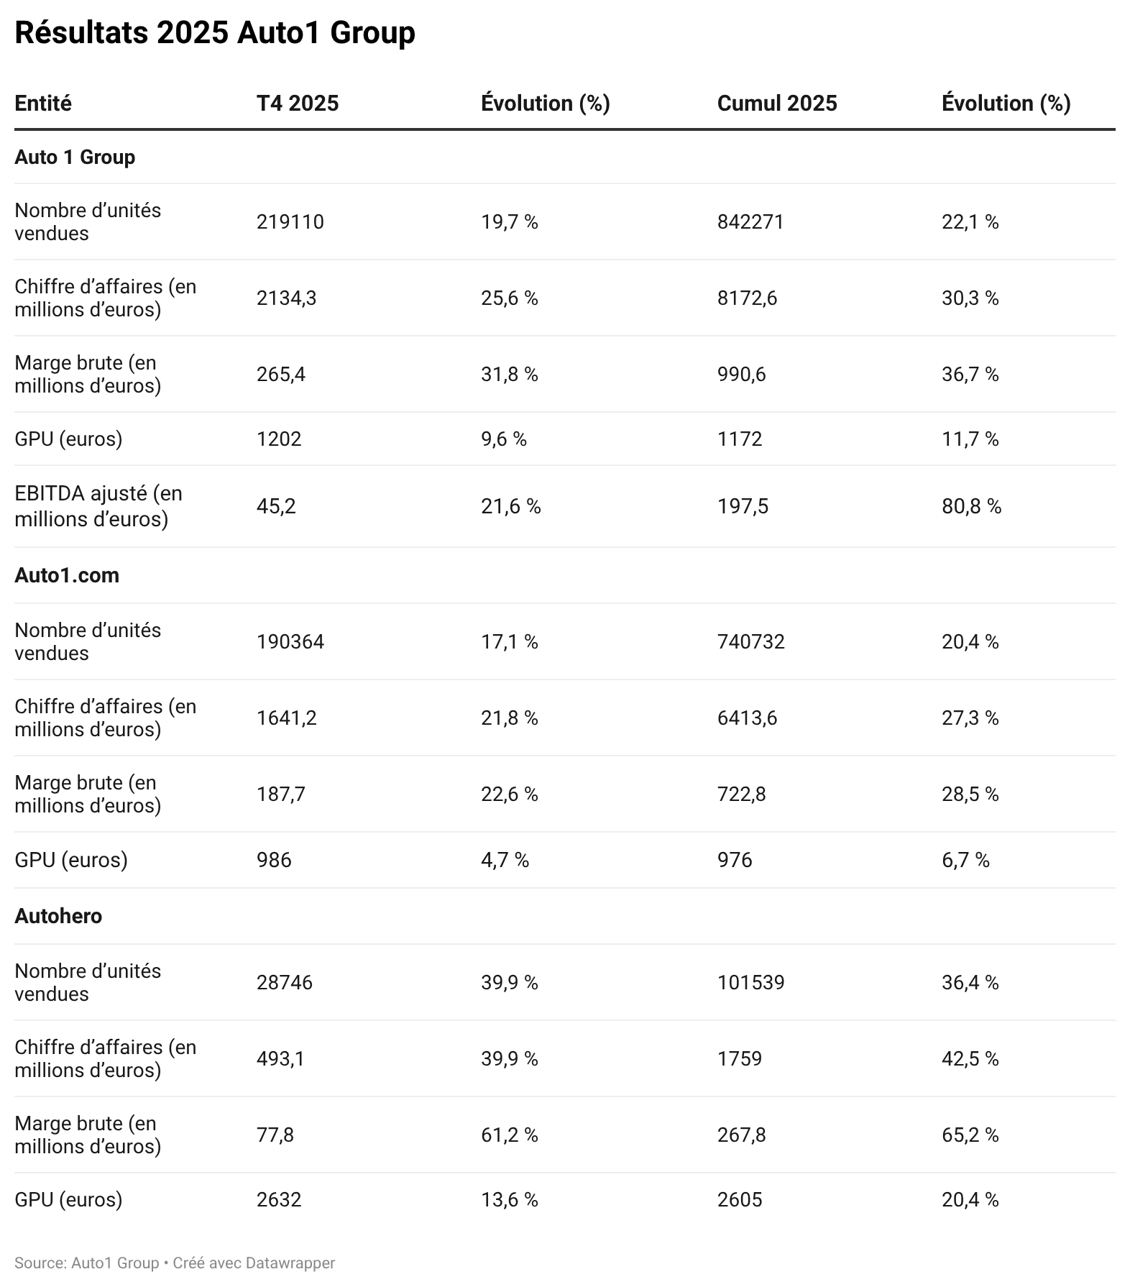Open the "Créé avec Datawrapper" credit link
Screen dimensions: 1130x1287
click(254, 1263)
